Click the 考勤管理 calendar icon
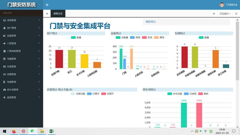The image size is (240, 135). (4, 59)
